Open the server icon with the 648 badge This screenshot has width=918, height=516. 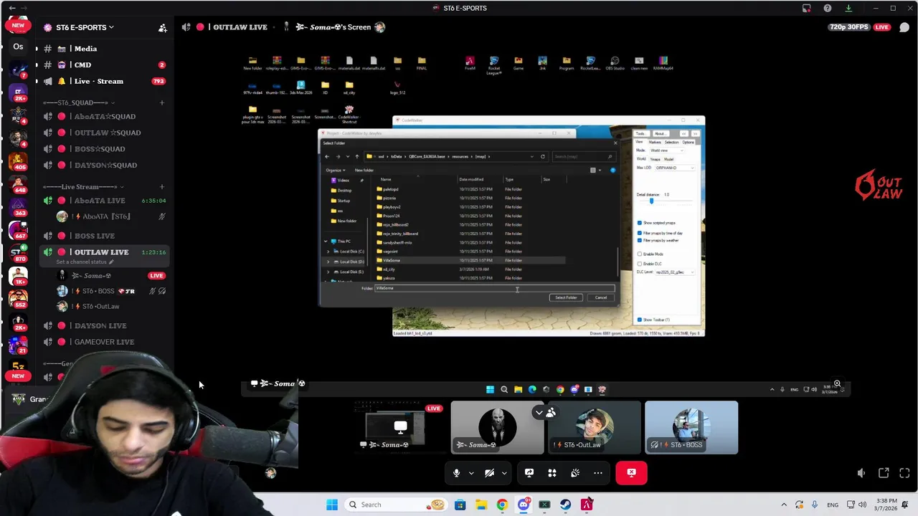tap(18, 183)
